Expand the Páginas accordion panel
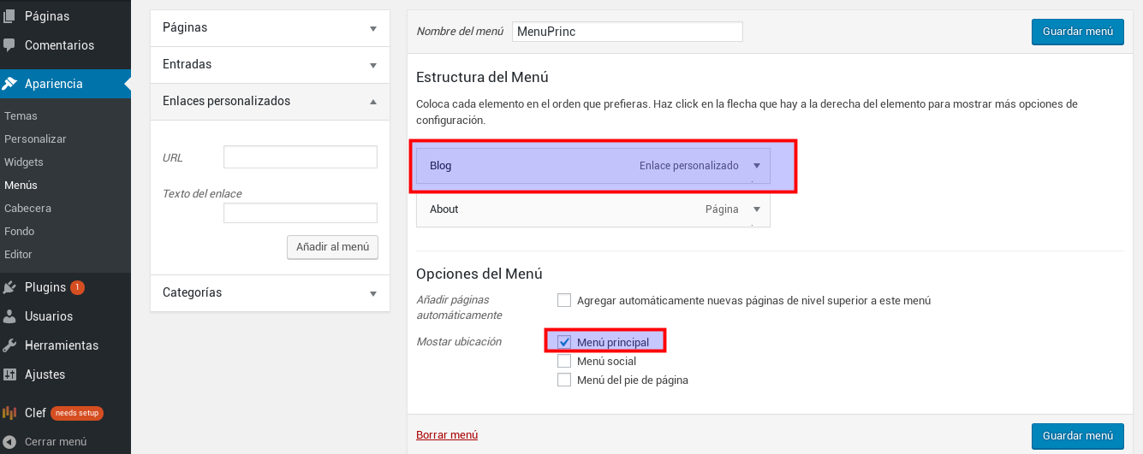1143x454 pixels. [372, 28]
